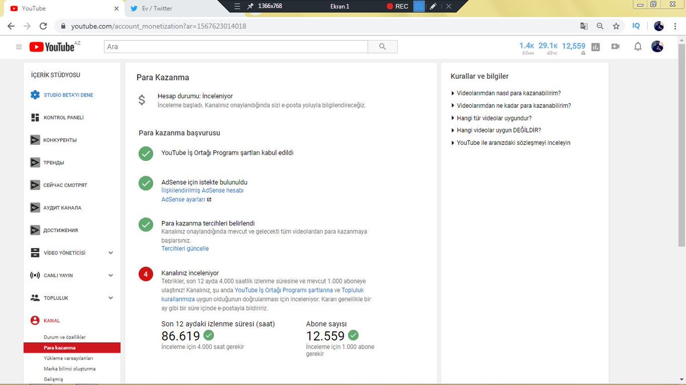Open the notifications bell

(638, 47)
